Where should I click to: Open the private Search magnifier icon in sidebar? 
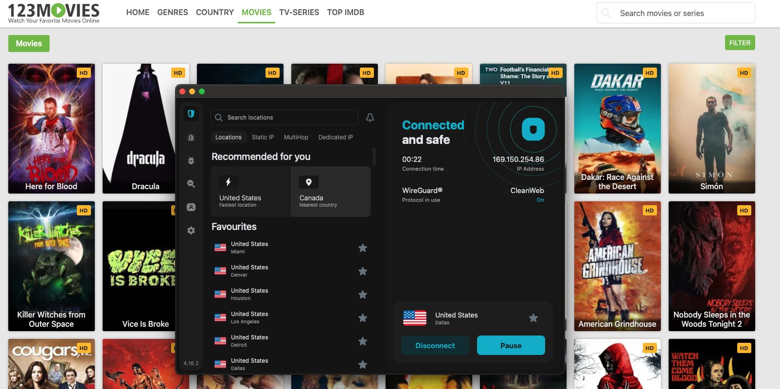coord(191,184)
